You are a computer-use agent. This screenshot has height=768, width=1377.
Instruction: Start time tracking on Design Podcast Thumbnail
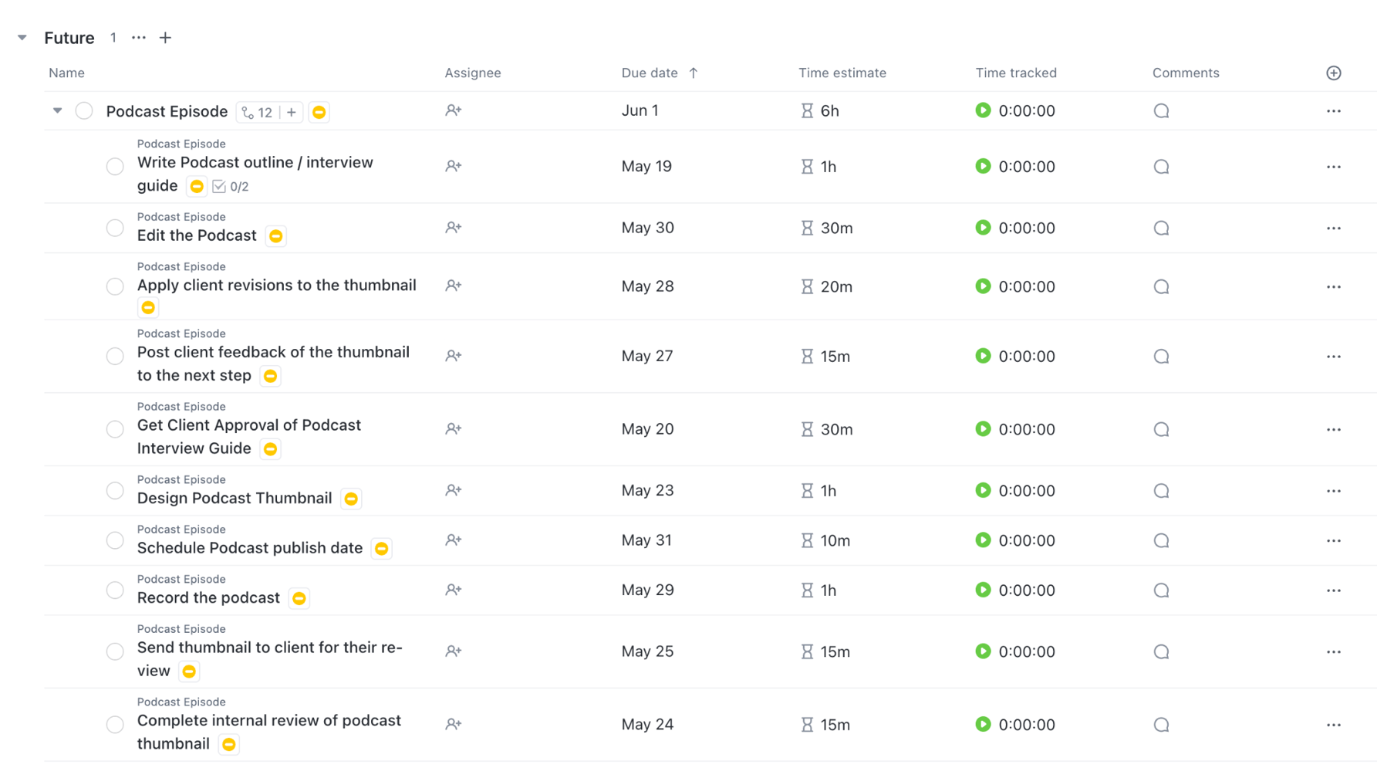coord(983,490)
